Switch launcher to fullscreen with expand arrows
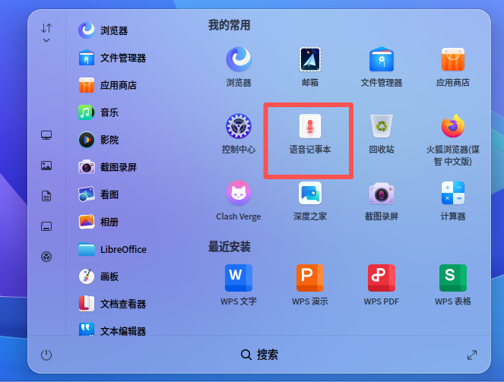 click(472, 355)
